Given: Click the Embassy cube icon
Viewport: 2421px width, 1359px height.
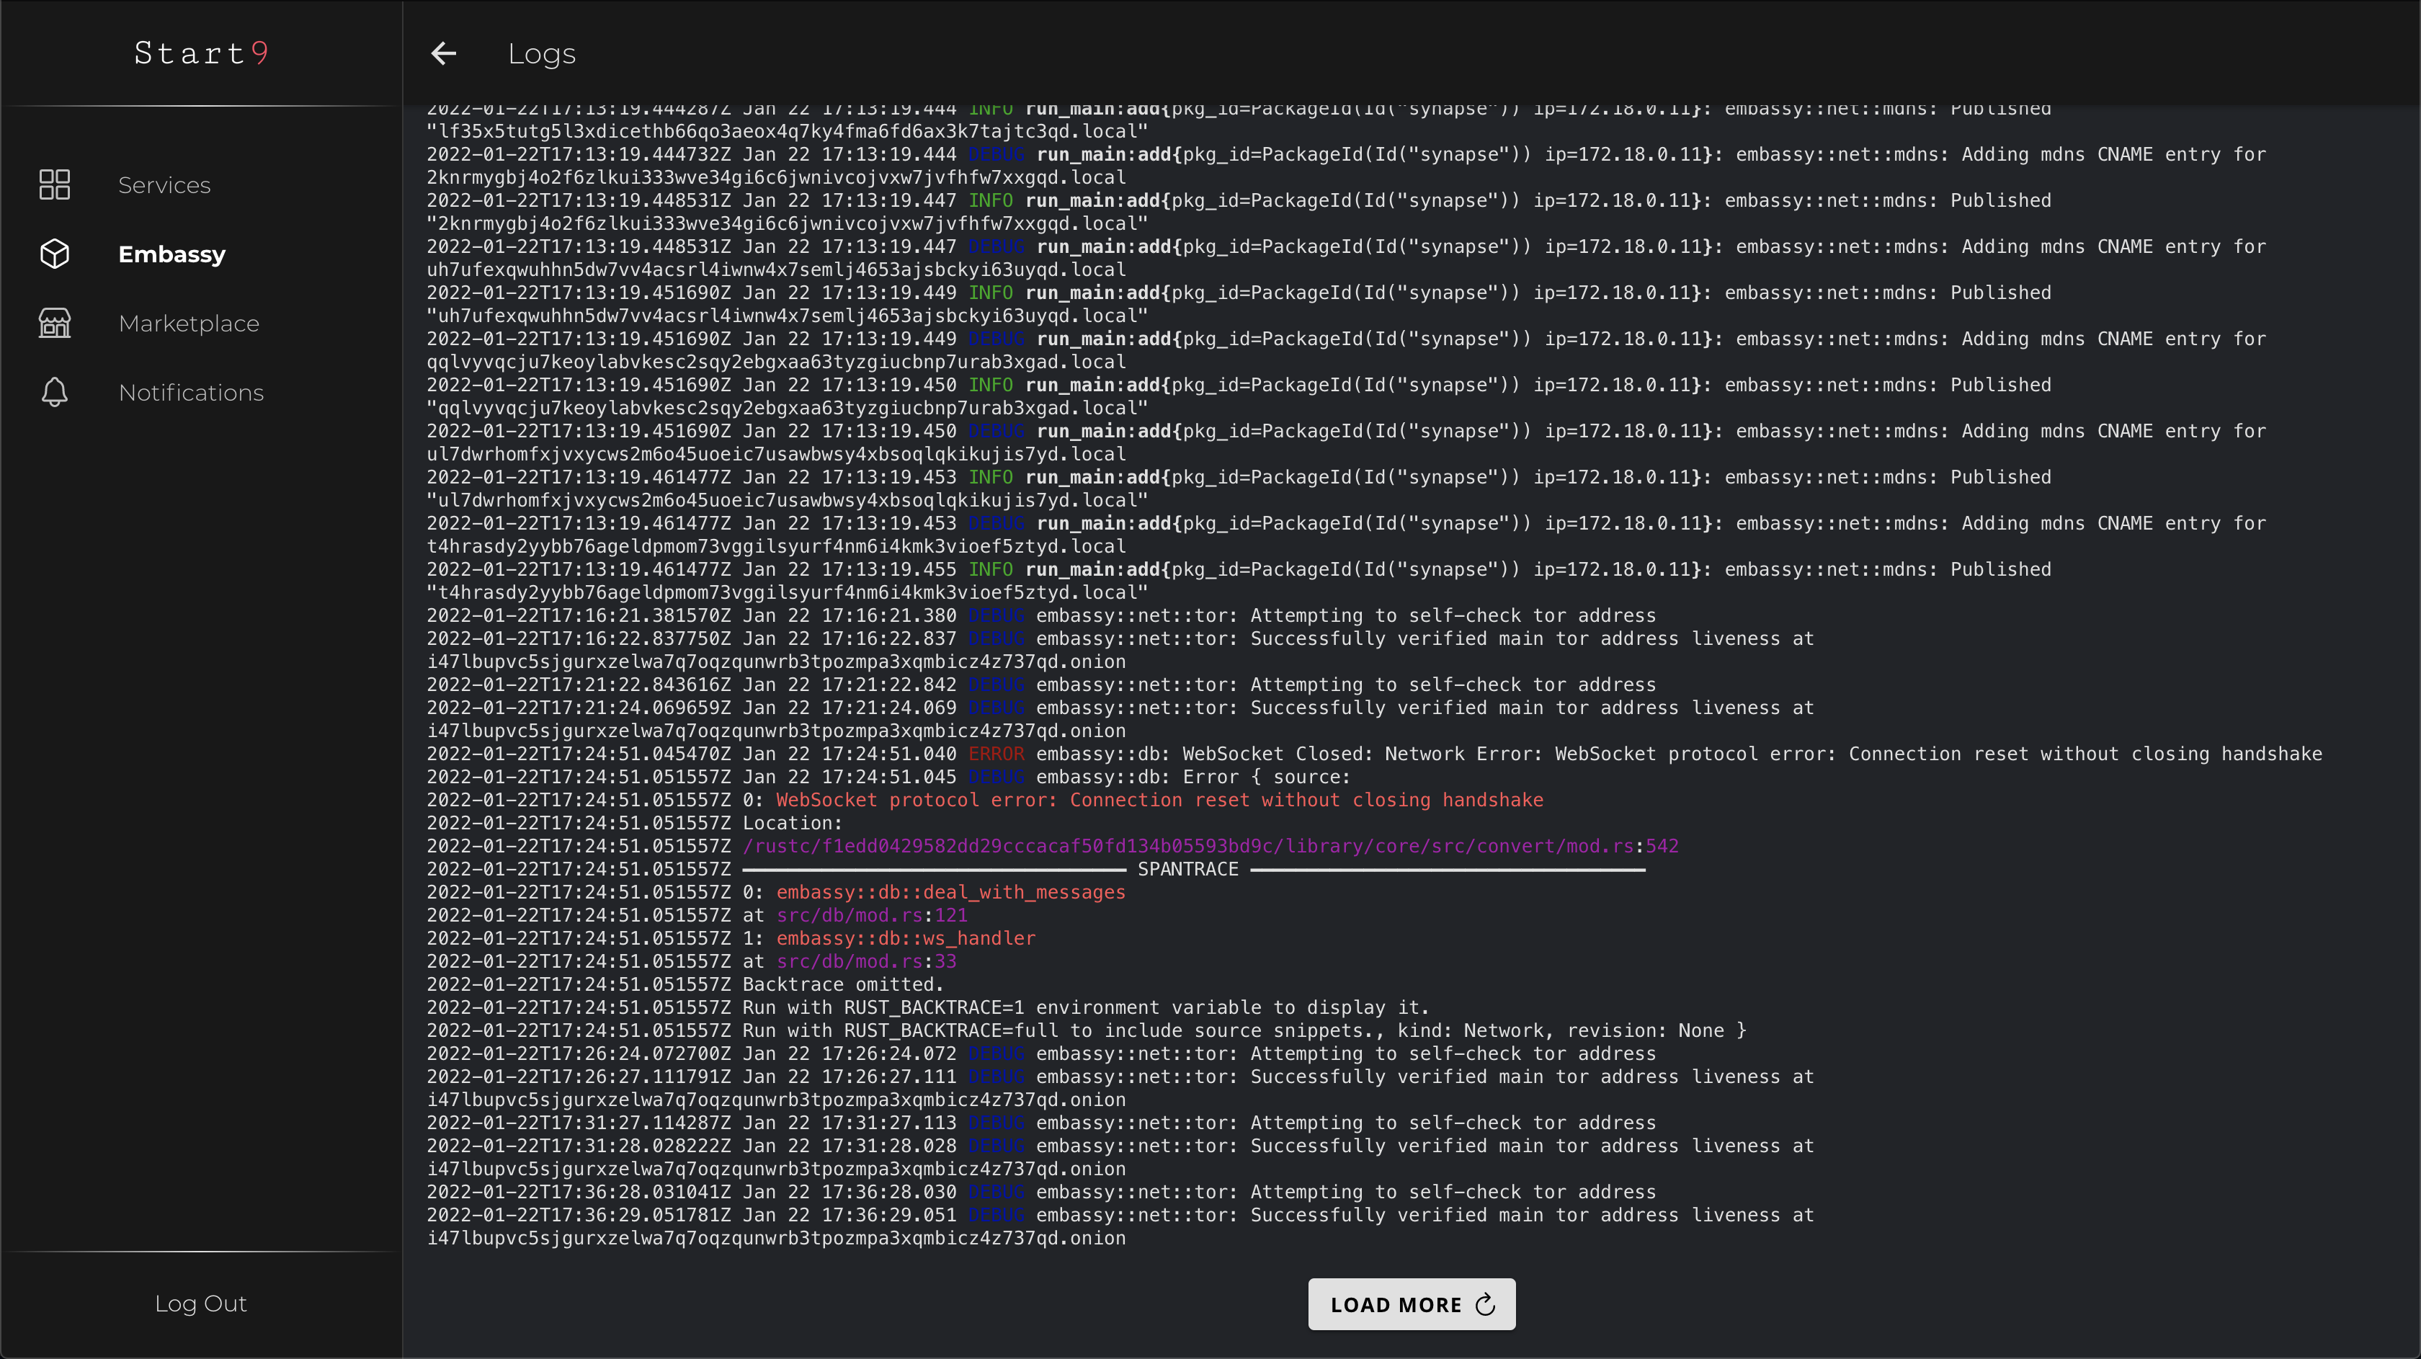Looking at the screenshot, I should pyautogui.click(x=55, y=254).
